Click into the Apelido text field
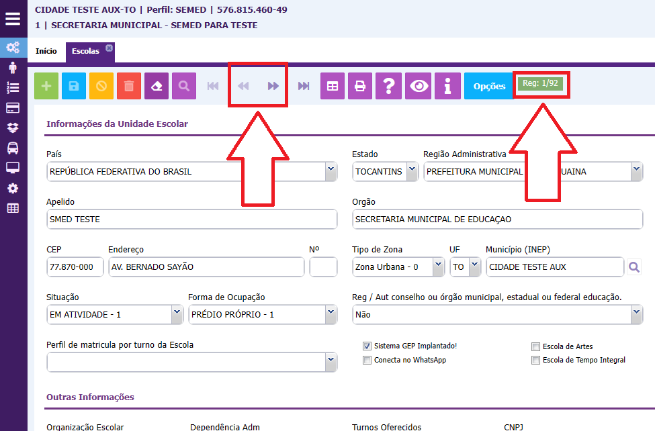Image resolution: width=655 pixels, height=431 pixels. pos(191,220)
